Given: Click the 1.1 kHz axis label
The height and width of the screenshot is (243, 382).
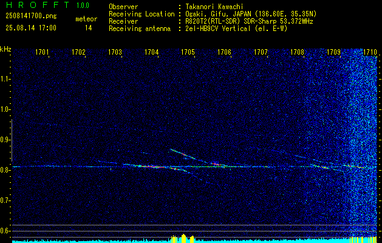Looking at the screenshot, I should pyautogui.click(x=4, y=79).
